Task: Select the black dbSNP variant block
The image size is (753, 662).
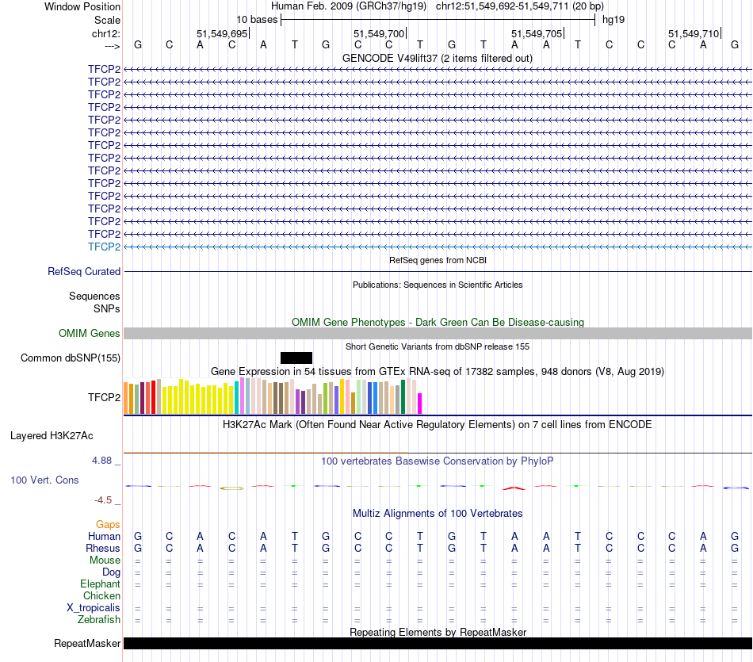Action: pos(296,358)
